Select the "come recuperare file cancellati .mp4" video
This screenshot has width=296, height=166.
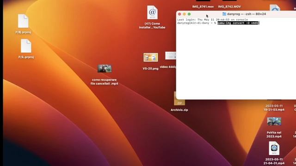105,69
